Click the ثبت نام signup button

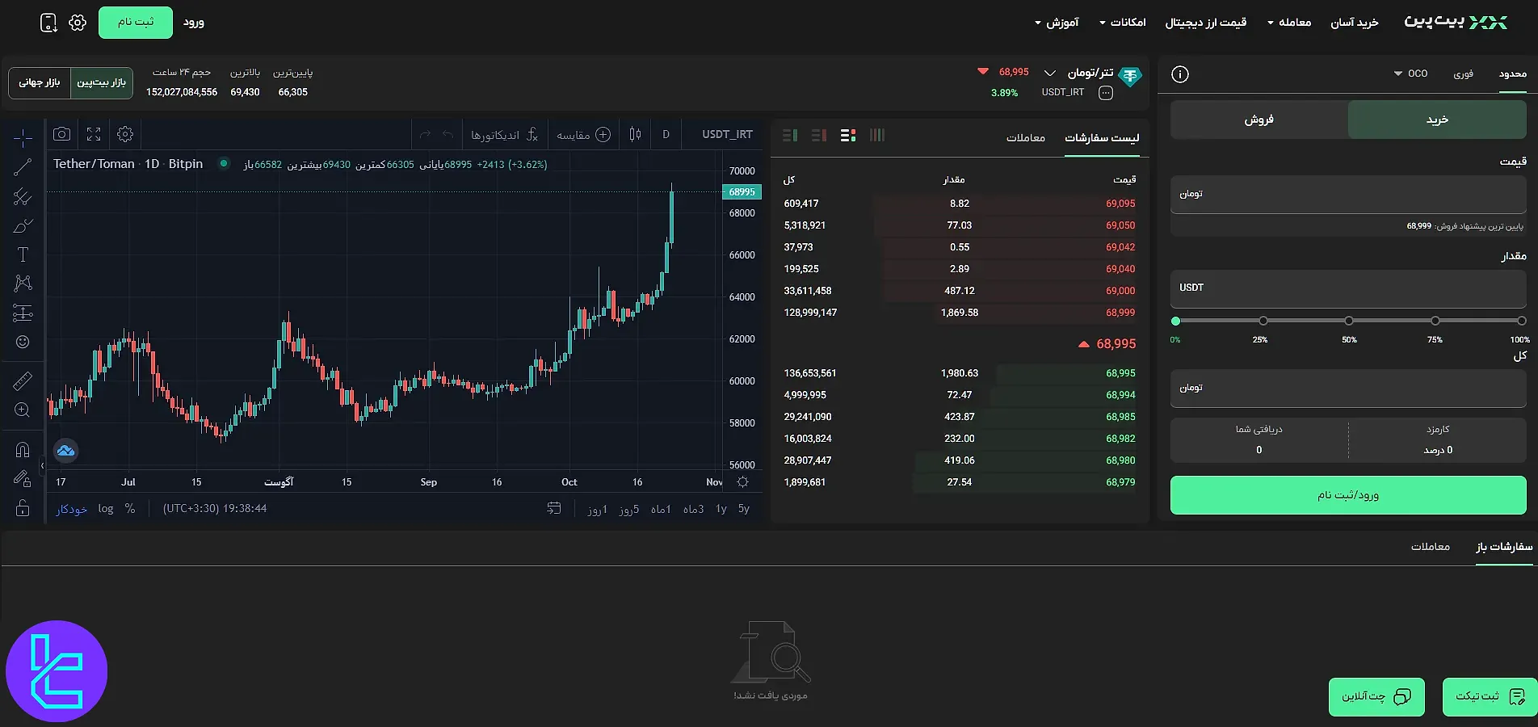[136, 22]
